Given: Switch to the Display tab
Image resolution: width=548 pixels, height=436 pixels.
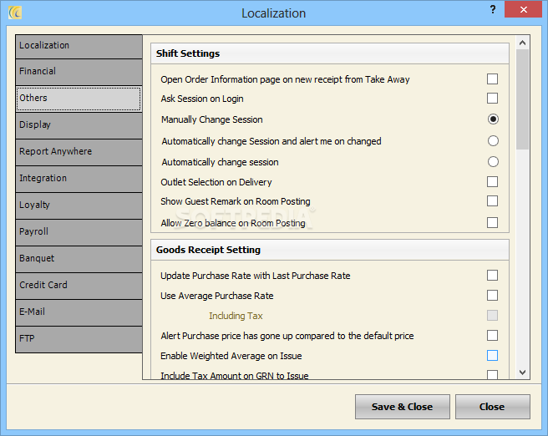Looking at the screenshot, I should coord(79,125).
